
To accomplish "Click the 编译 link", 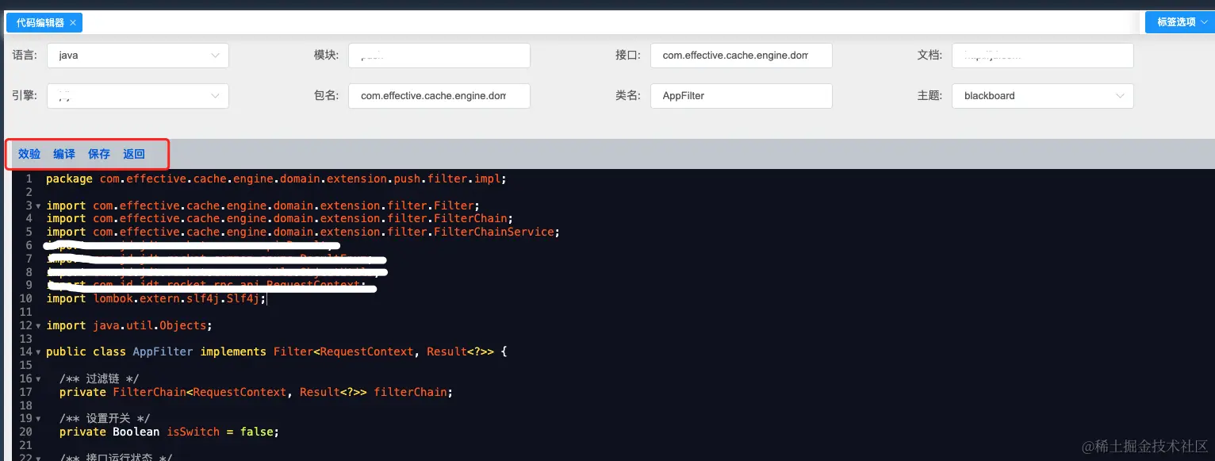I will tap(64, 154).
